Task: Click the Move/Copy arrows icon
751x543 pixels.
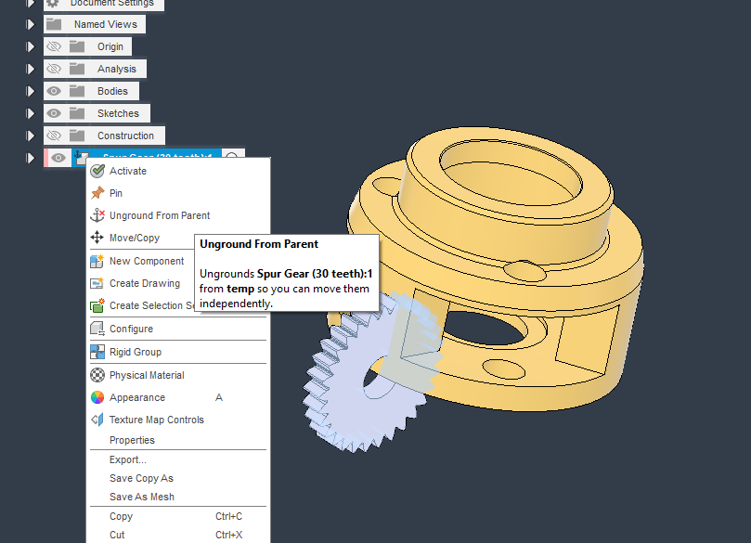Action: point(97,238)
